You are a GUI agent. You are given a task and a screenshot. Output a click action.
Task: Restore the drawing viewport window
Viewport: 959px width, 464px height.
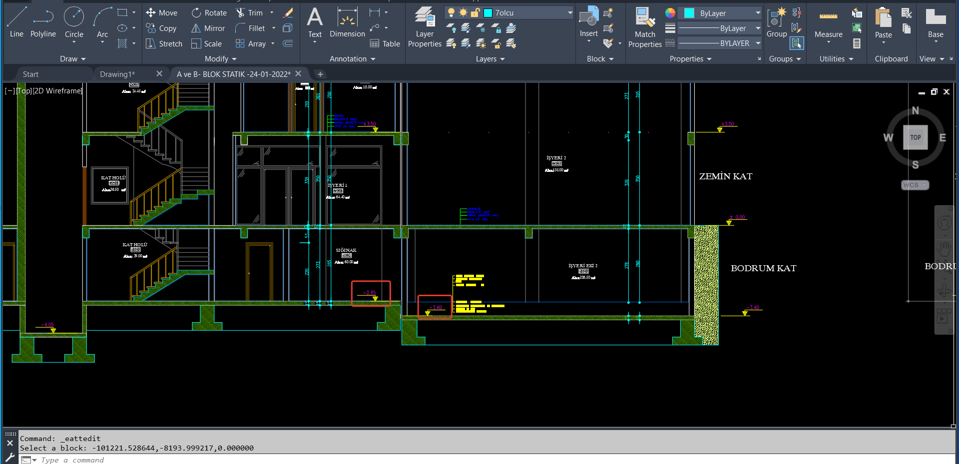click(934, 92)
